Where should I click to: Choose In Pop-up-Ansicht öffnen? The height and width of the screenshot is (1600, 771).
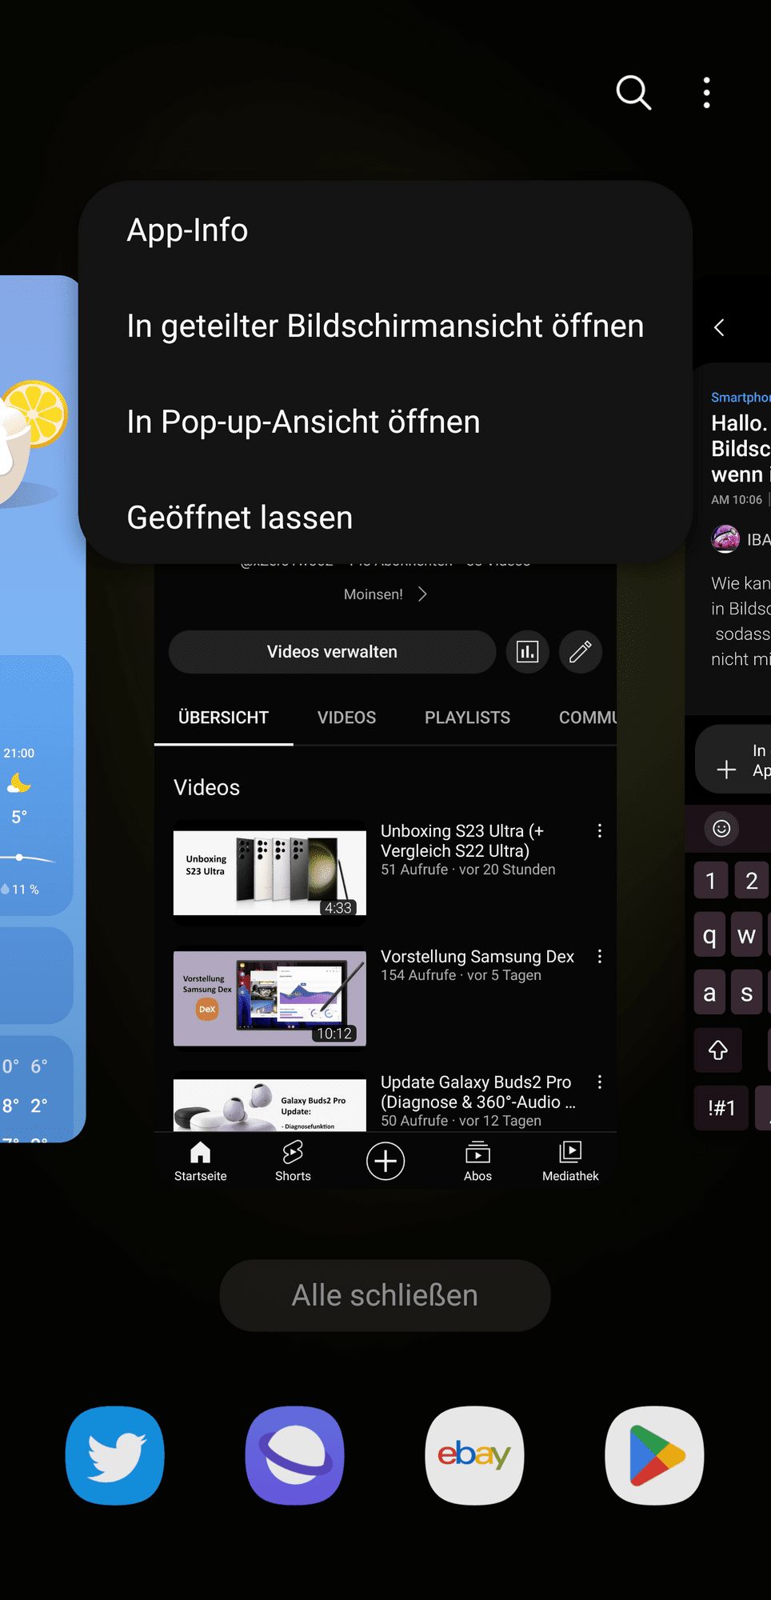[303, 422]
